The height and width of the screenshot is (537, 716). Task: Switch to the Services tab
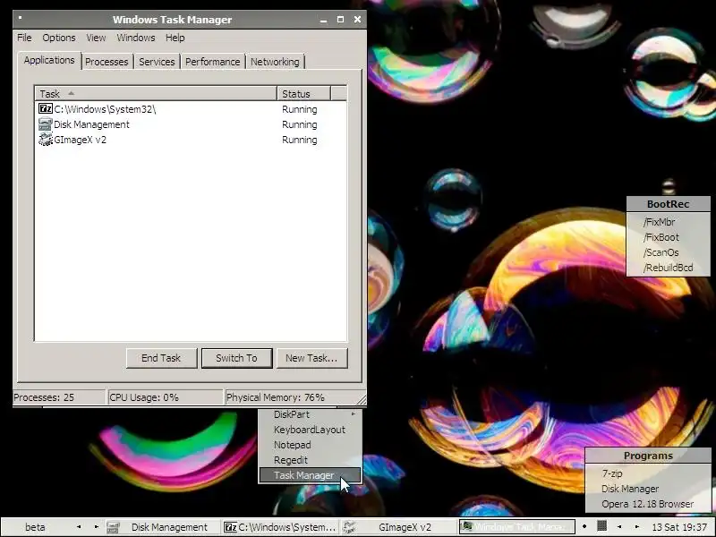157,62
